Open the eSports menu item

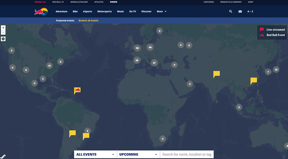(x=87, y=11)
